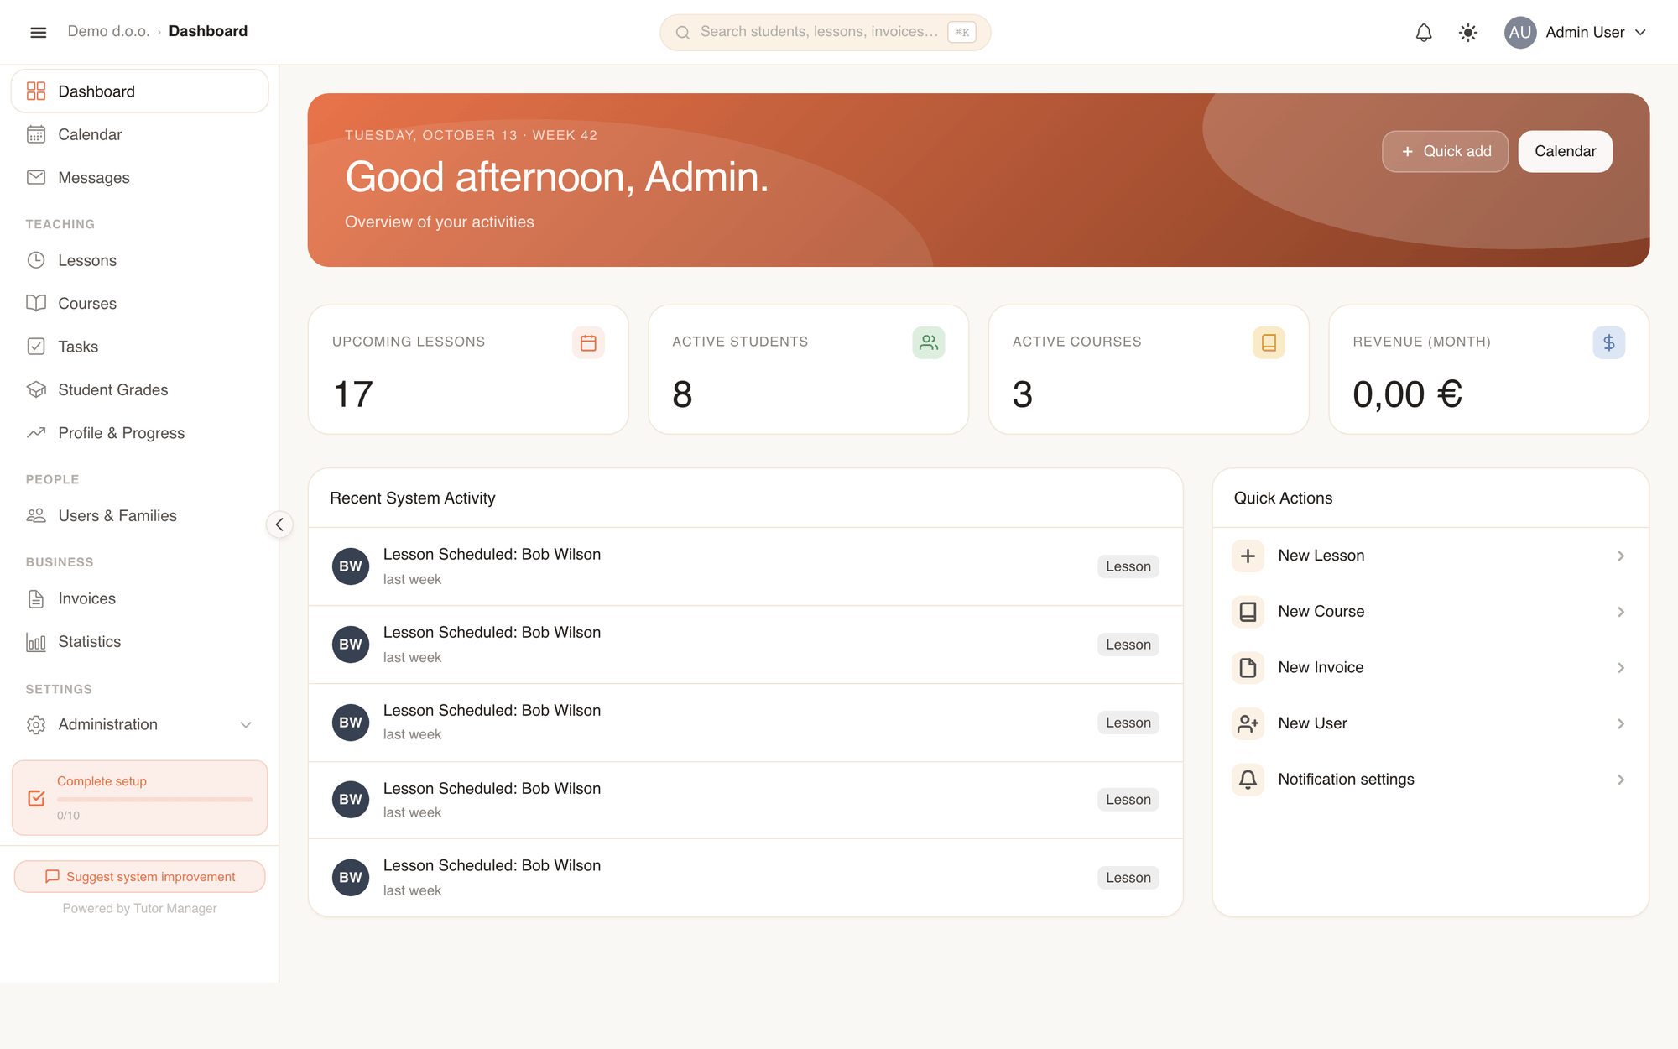The width and height of the screenshot is (1678, 1049).
Task: Click the Revenue value 0,00 €
Action: 1407,394
